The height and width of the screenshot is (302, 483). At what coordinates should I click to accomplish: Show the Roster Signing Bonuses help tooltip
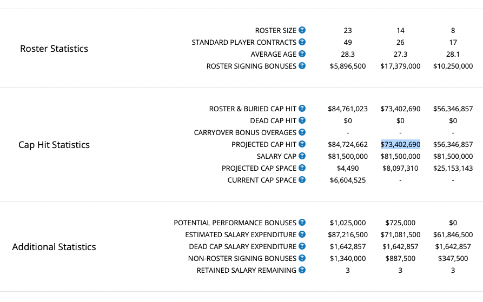pyautogui.click(x=302, y=66)
